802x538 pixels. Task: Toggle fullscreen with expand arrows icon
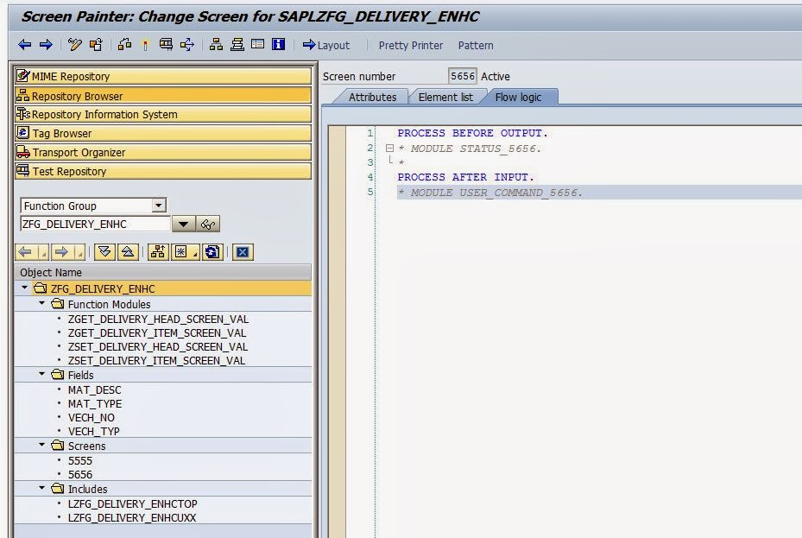(x=188, y=45)
